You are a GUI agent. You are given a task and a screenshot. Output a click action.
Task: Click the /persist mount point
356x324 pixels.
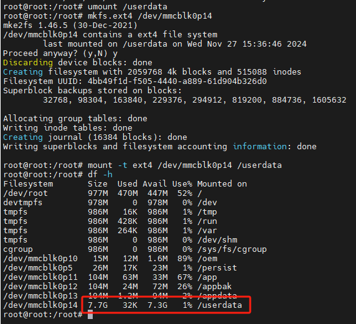217,268
